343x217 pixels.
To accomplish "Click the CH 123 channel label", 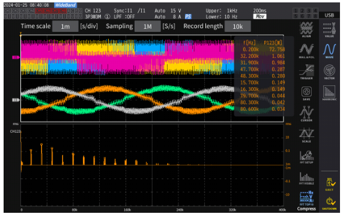I will [93, 10].
